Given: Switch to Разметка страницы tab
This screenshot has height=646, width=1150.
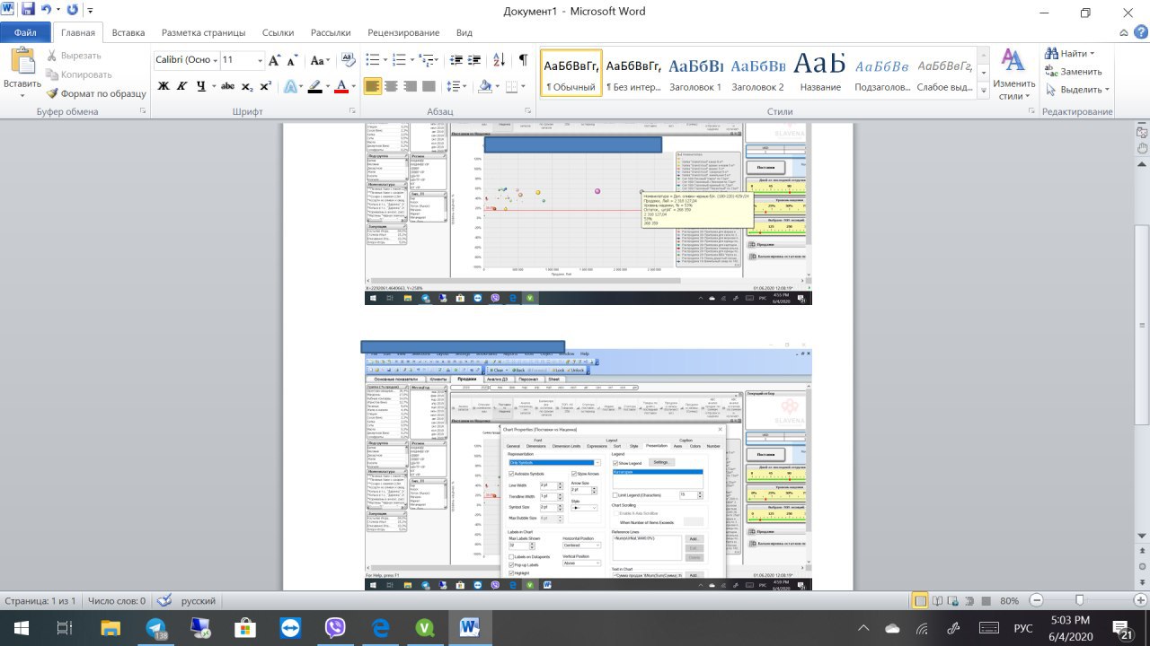Looking at the screenshot, I should tap(203, 32).
